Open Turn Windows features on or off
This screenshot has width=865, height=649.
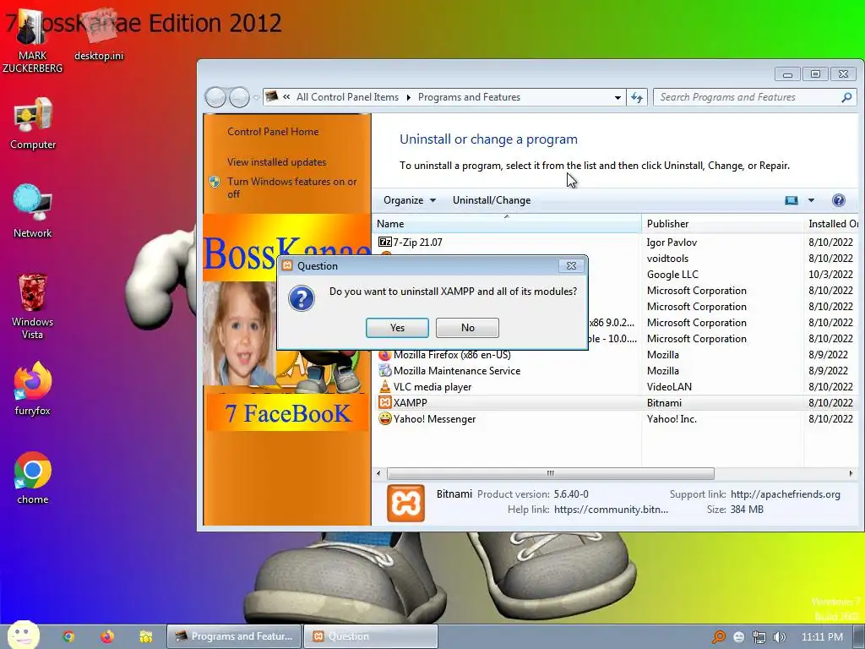pos(291,188)
